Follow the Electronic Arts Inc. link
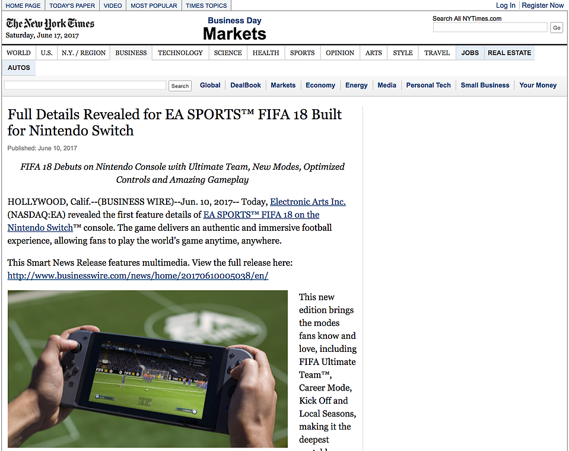The image size is (569, 451). (308, 202)
